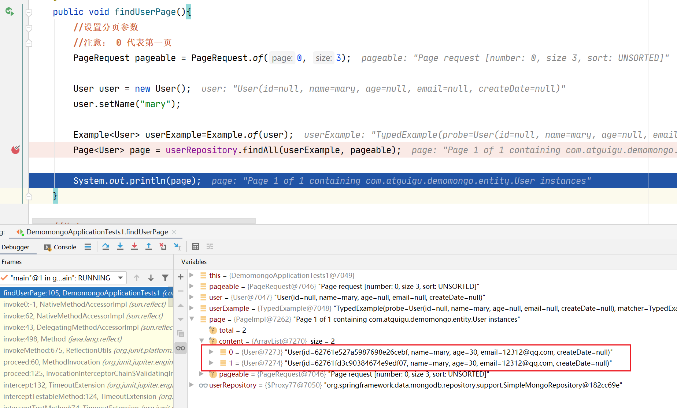Click the user.setName("mary") code line
The height and width of the screenshot is (408, 677).
tap(127, 104)
